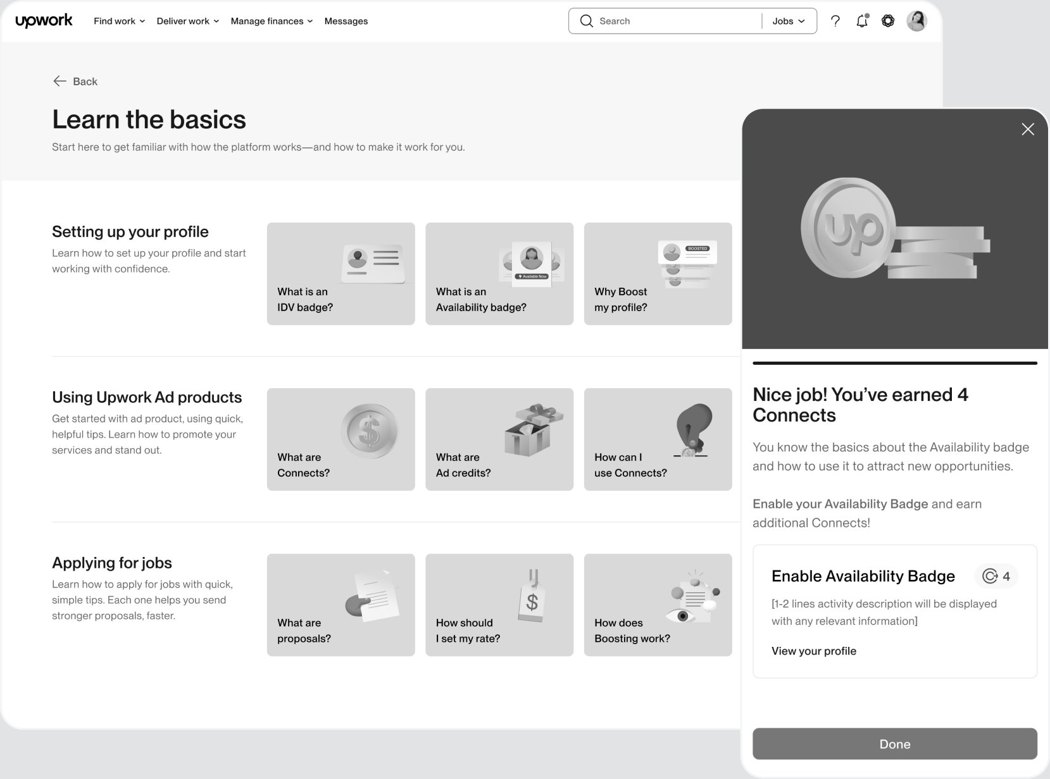Click the eye illustration on Boosting card
1050x779 pixels.
[692, 596]
